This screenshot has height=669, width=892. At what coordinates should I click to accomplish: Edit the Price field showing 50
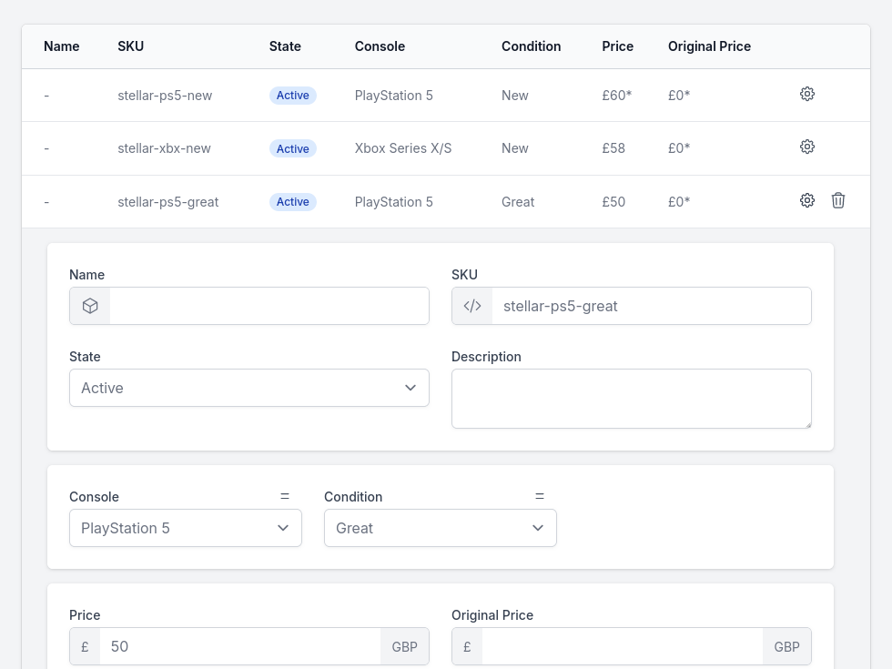point(239,647)
